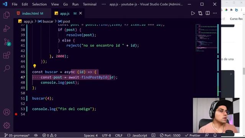
Task: Click the 05-promesas* branch in status bar
Action: pos(17,135)
